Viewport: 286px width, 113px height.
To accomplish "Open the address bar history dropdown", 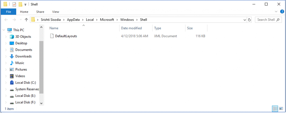I will pos(245,20).
